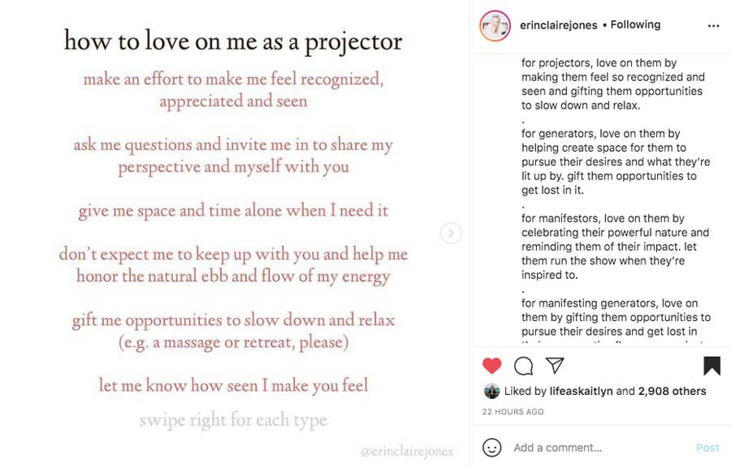The height and width of the screenshot is (468, 731).
Task: Open the 22 HOURS AGO timestamp
Action: [513, 412]
